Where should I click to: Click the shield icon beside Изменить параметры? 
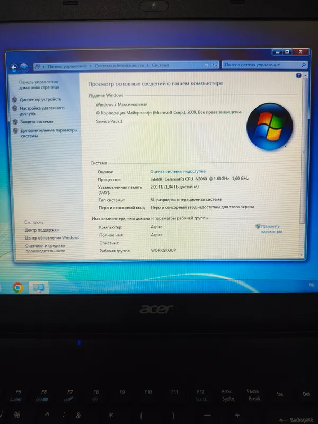click(258, 226)
